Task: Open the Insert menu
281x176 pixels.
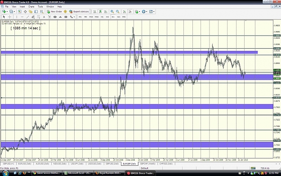Action: point(22,7)
